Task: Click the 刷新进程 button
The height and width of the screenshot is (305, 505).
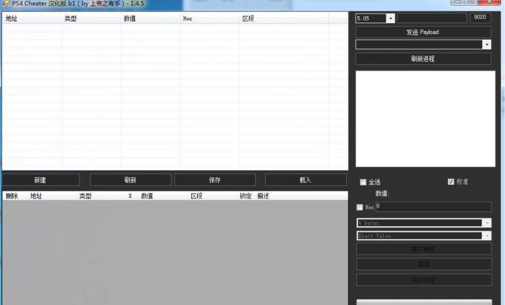Action: click(x=423, y=59)
